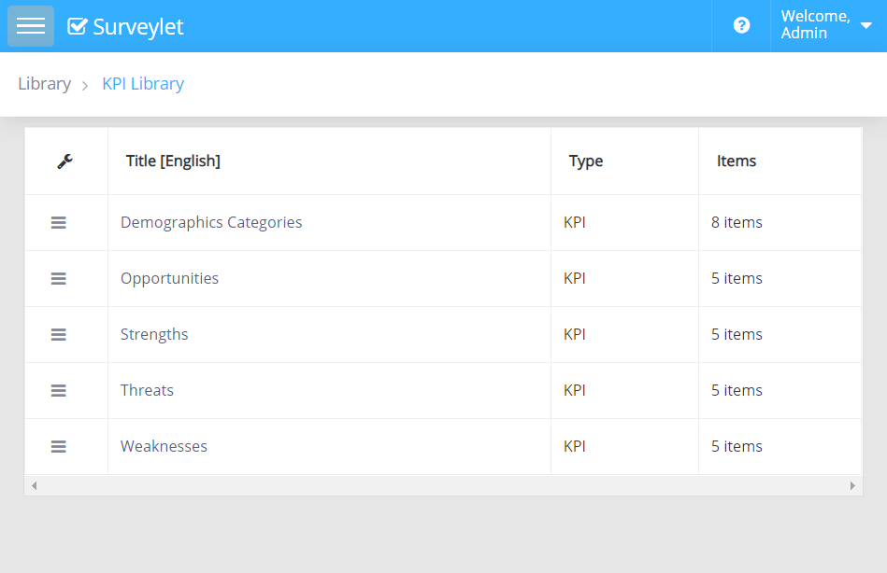
Task: Open row menu for Opportunities
Action: click(58, 279)
